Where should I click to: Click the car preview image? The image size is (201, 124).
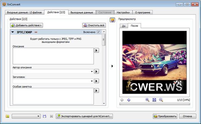(154, 63)
